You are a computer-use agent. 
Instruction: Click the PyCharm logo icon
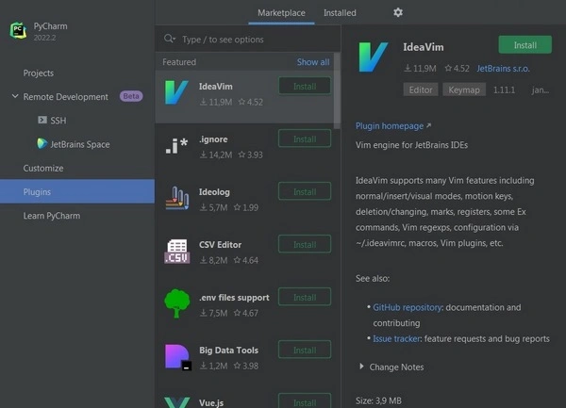[18, 30]
